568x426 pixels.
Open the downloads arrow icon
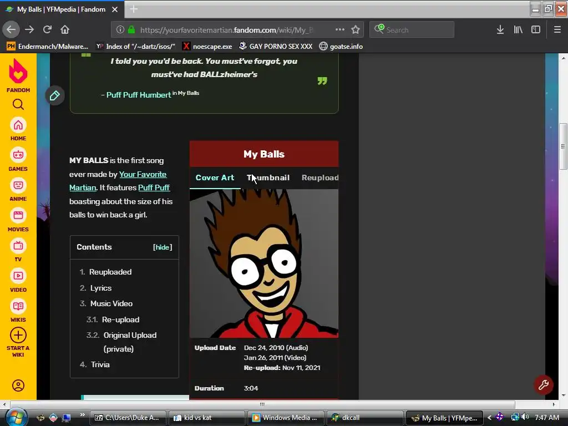pos(500,30)
